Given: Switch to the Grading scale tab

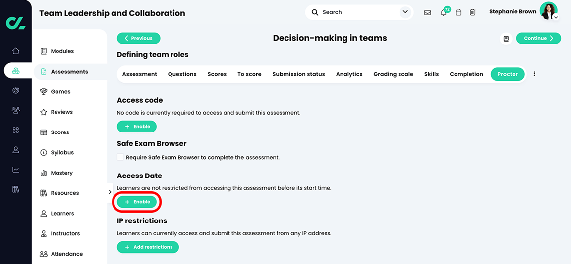Looking at the screenshot, I should [x=393, y=74].
